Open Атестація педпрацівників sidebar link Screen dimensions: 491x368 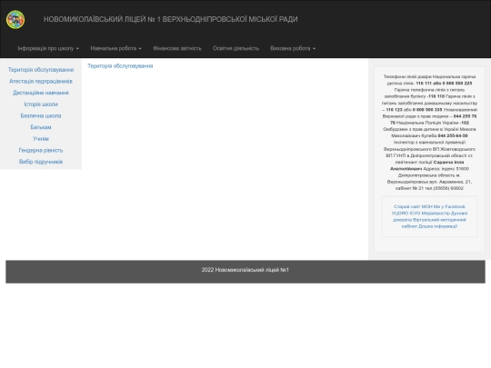point(41,82)
